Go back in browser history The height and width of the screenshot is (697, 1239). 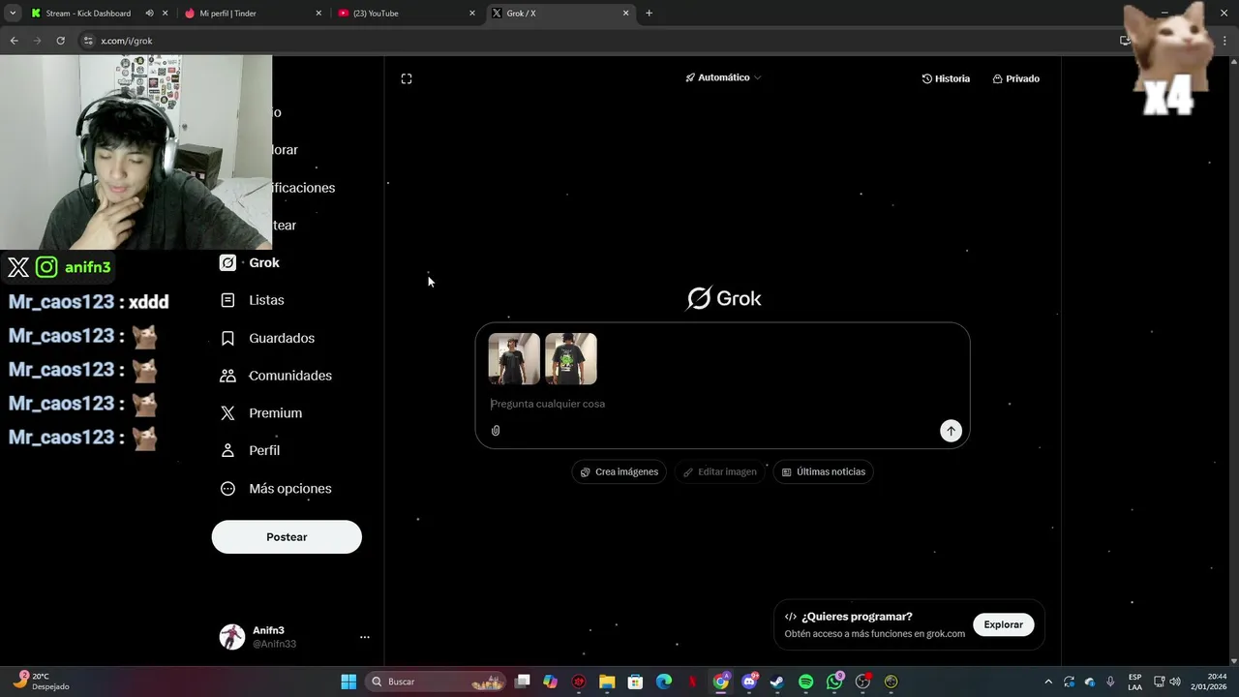[x=14, y=41]
